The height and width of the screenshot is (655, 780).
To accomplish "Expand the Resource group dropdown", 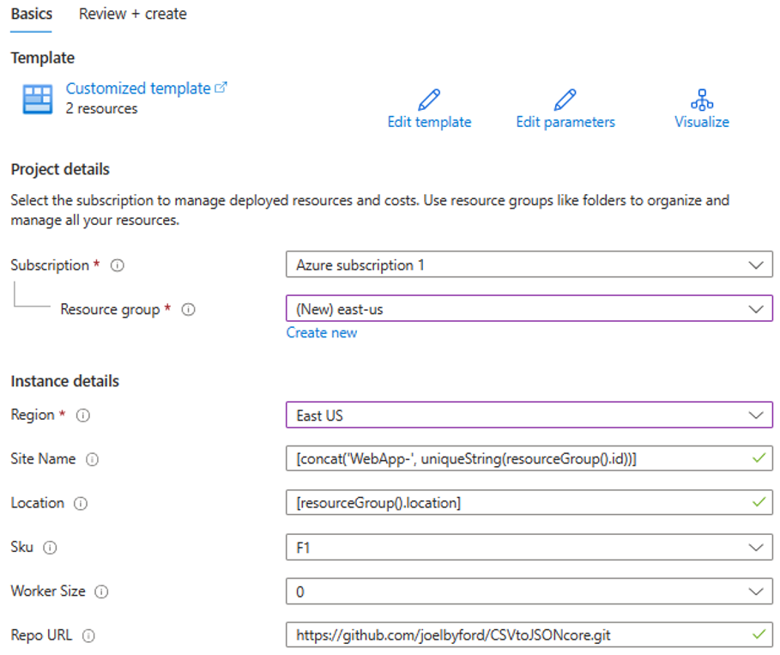I will (529, 309).
